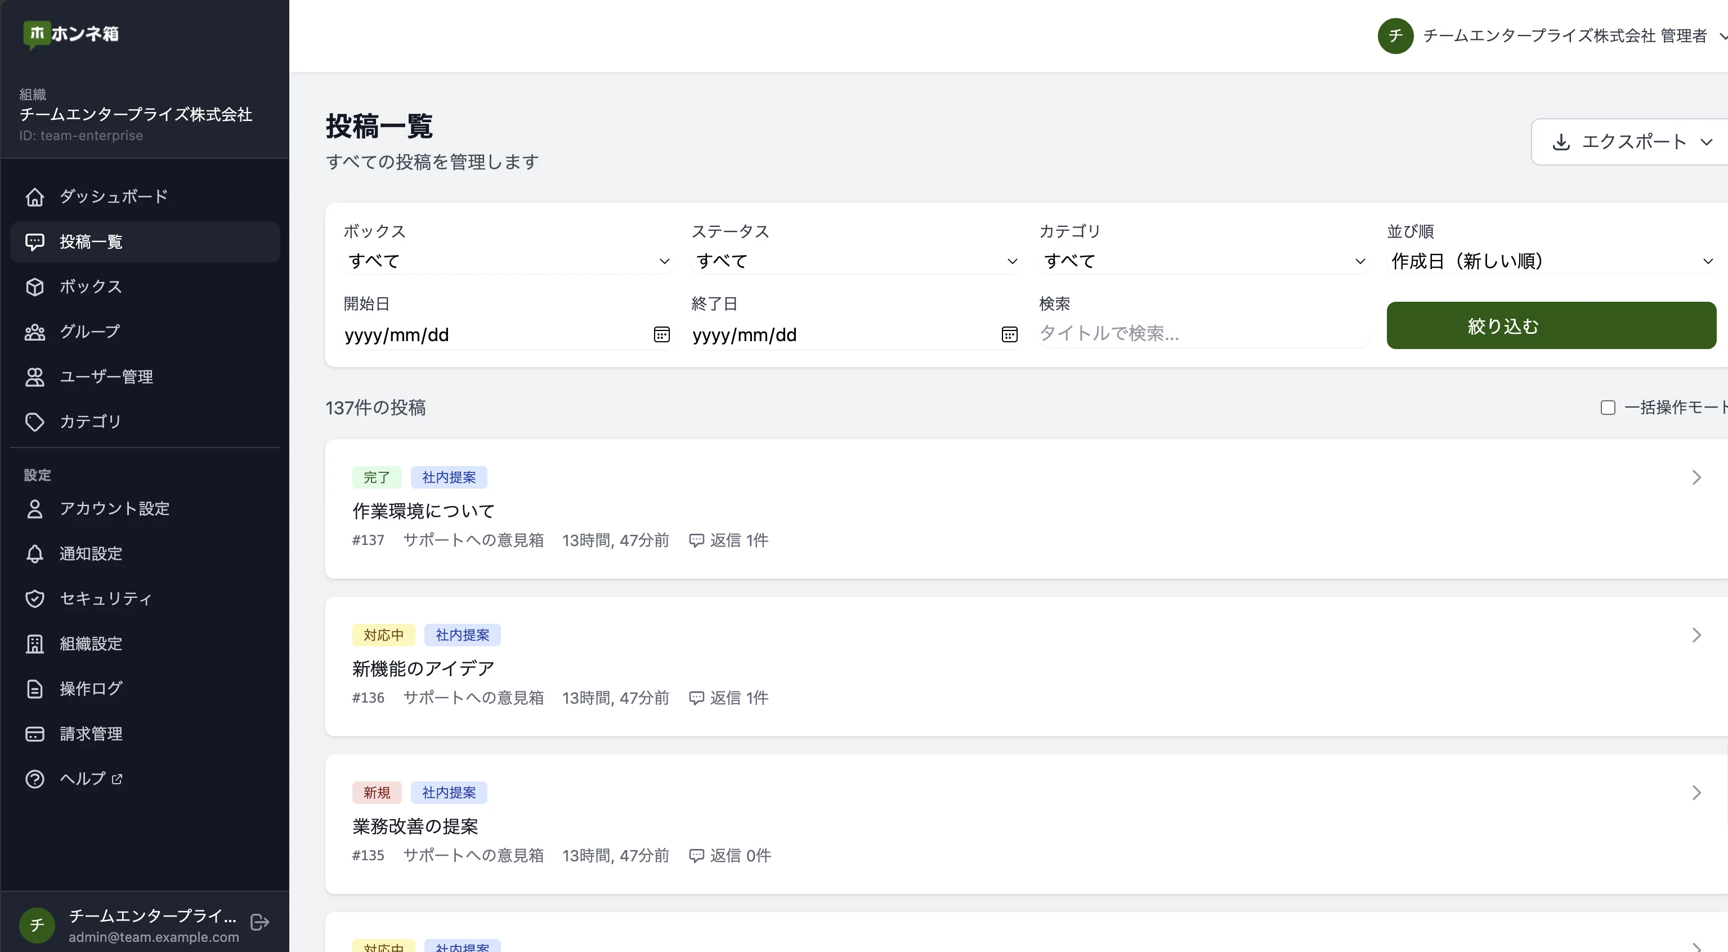The width and height of the screenshot is (1728, 952).
Task: Click the ユーザー管理 sidebar icon
Action: 35,377
